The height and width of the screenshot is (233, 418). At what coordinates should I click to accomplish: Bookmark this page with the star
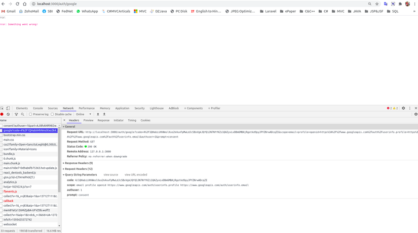tap(377, 4)
